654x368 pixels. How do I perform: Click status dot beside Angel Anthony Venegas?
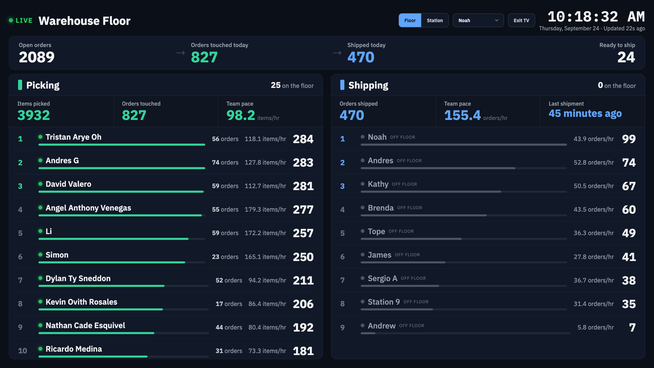pos(40,208)
